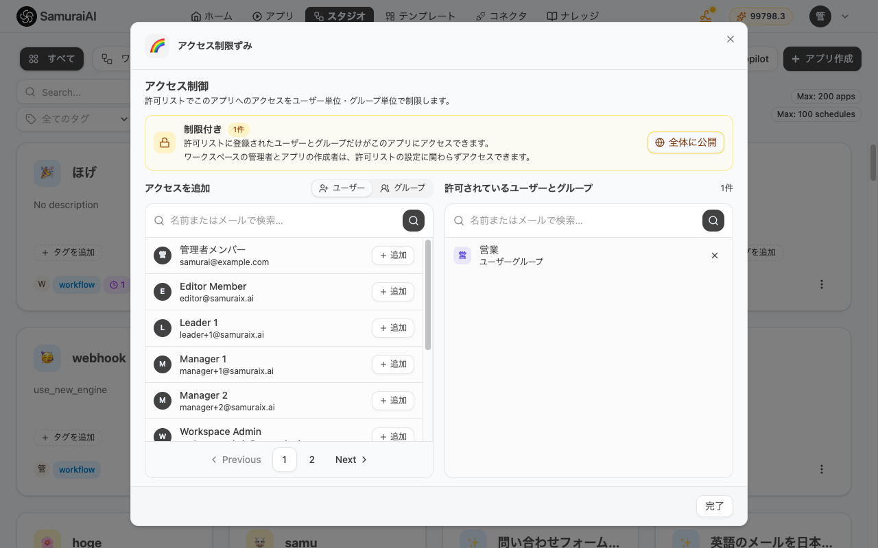Click the 全体に公開 button
878x548 pixels.
point(686,142)
